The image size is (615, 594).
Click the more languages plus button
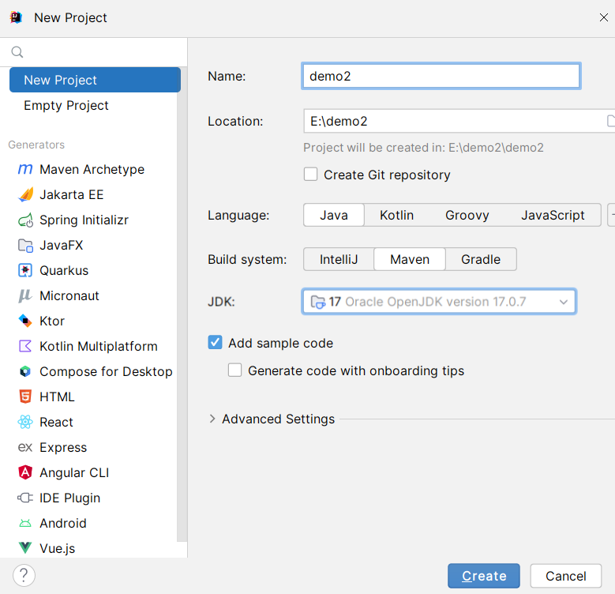pyautogui.click(x=611, y=215)
